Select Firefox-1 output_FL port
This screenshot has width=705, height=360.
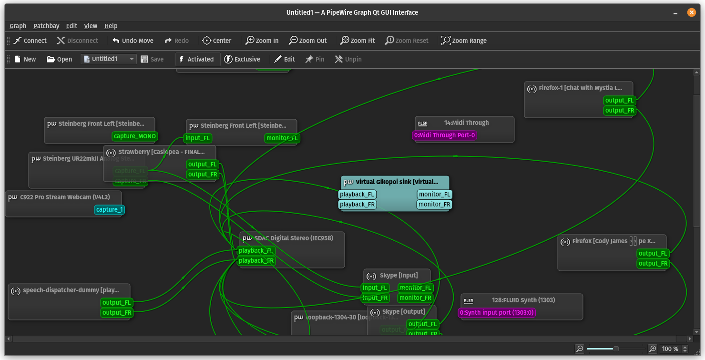coord(620,101)
